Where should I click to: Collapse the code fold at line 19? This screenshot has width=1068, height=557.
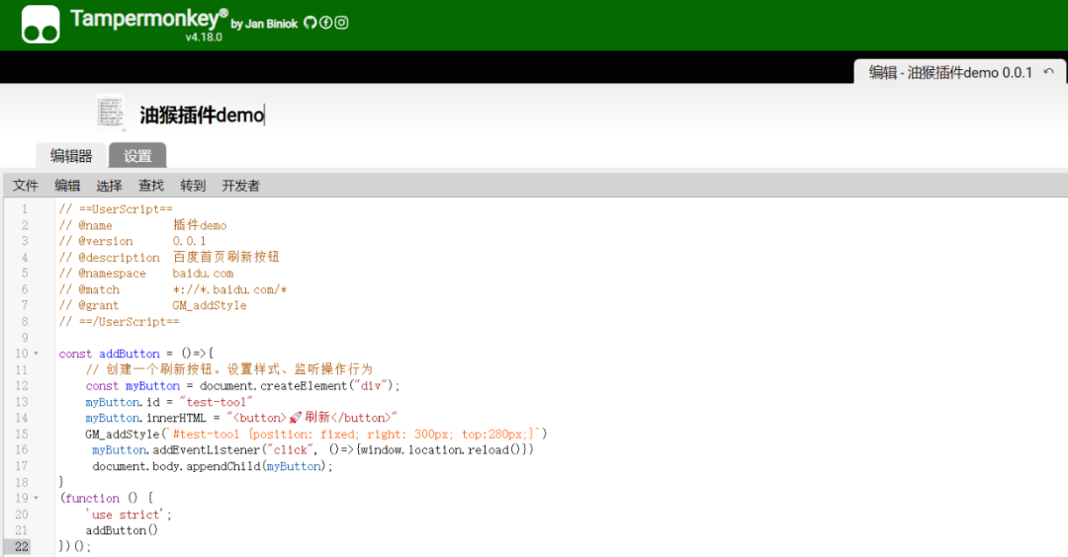[x=37, y=499]
